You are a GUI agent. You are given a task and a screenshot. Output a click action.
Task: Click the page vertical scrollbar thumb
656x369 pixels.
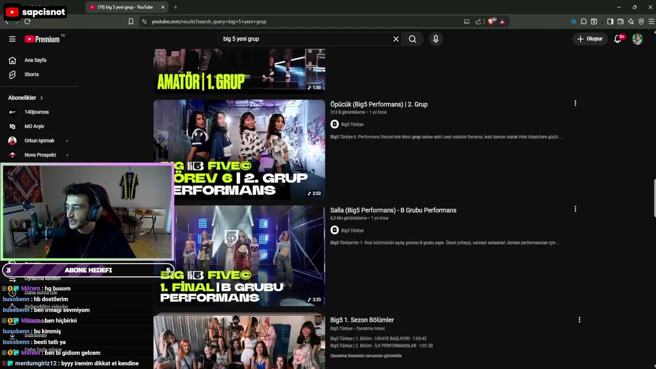[654, 198]
